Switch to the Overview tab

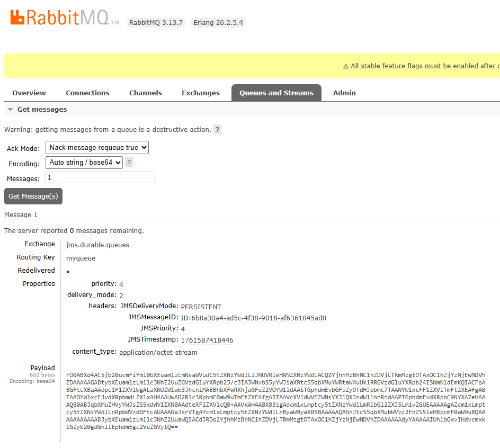(29, 93)
